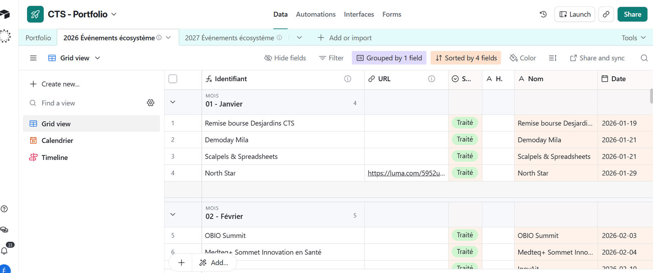
Task: Click Share and sync
Action: click(x=597, y=58)
